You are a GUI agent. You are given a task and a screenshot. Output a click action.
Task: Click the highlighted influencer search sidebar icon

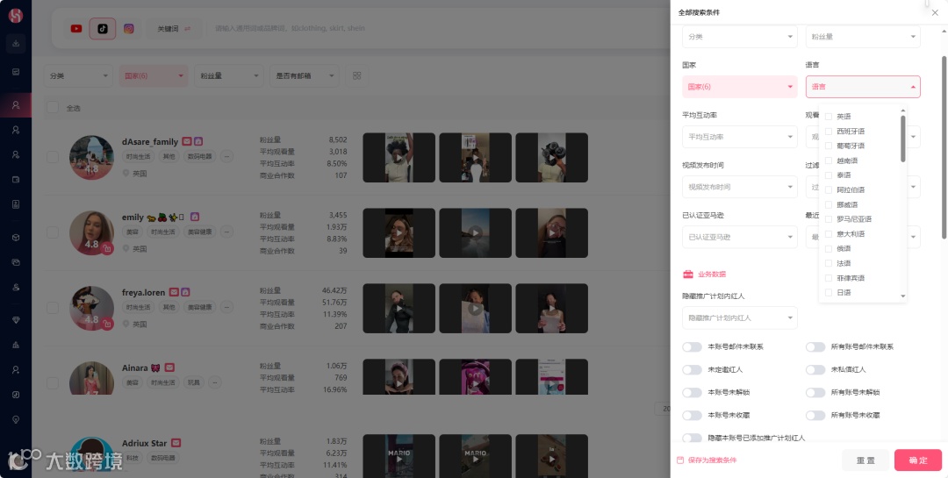pos(16,105)
